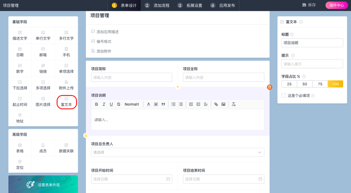
Task: Expand the 项目总负责人 select dropdown
Action: click(178, 152)
